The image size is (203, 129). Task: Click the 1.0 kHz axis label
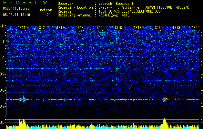[x=3, y=58]
